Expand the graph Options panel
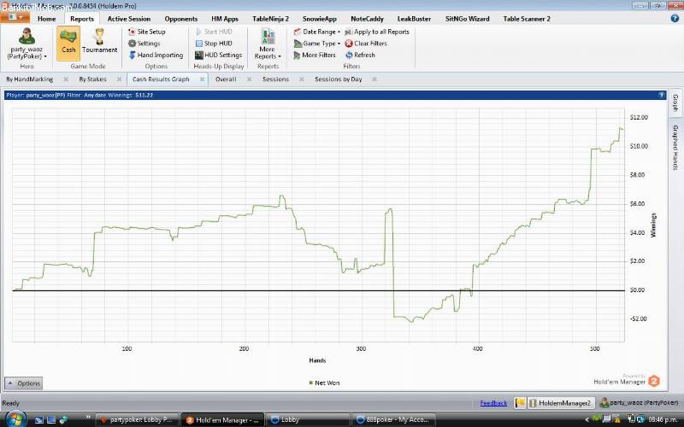 click(x=24, y=383)
